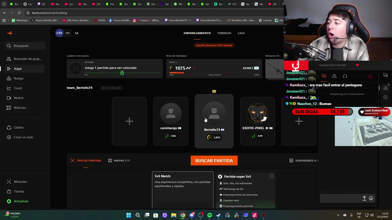This screenshot has width=392, height=220.
Task: Click the headphones voice icon in the party panel
Action: [345, 76]
